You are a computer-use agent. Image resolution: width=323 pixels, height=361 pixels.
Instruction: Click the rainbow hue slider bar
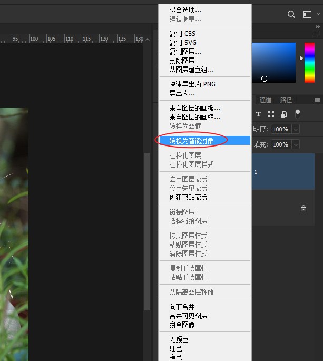309,62
